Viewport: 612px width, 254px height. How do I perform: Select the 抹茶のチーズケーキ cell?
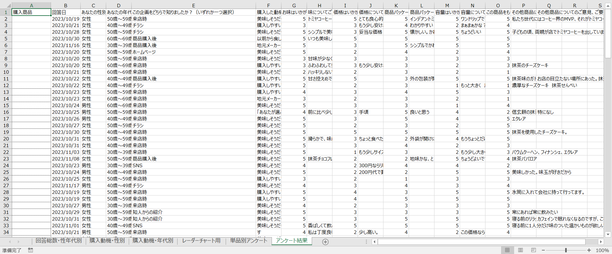pos(523,65)
